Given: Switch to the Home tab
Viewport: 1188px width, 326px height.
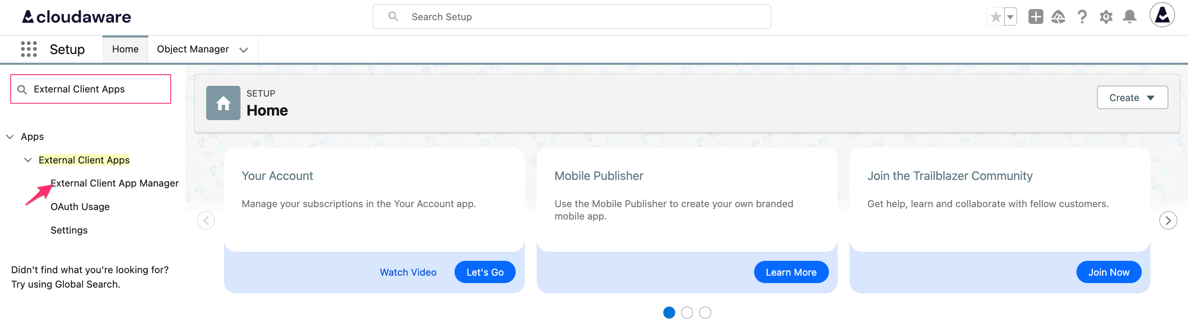Looking at the screenshot, I should pos(125,49).
